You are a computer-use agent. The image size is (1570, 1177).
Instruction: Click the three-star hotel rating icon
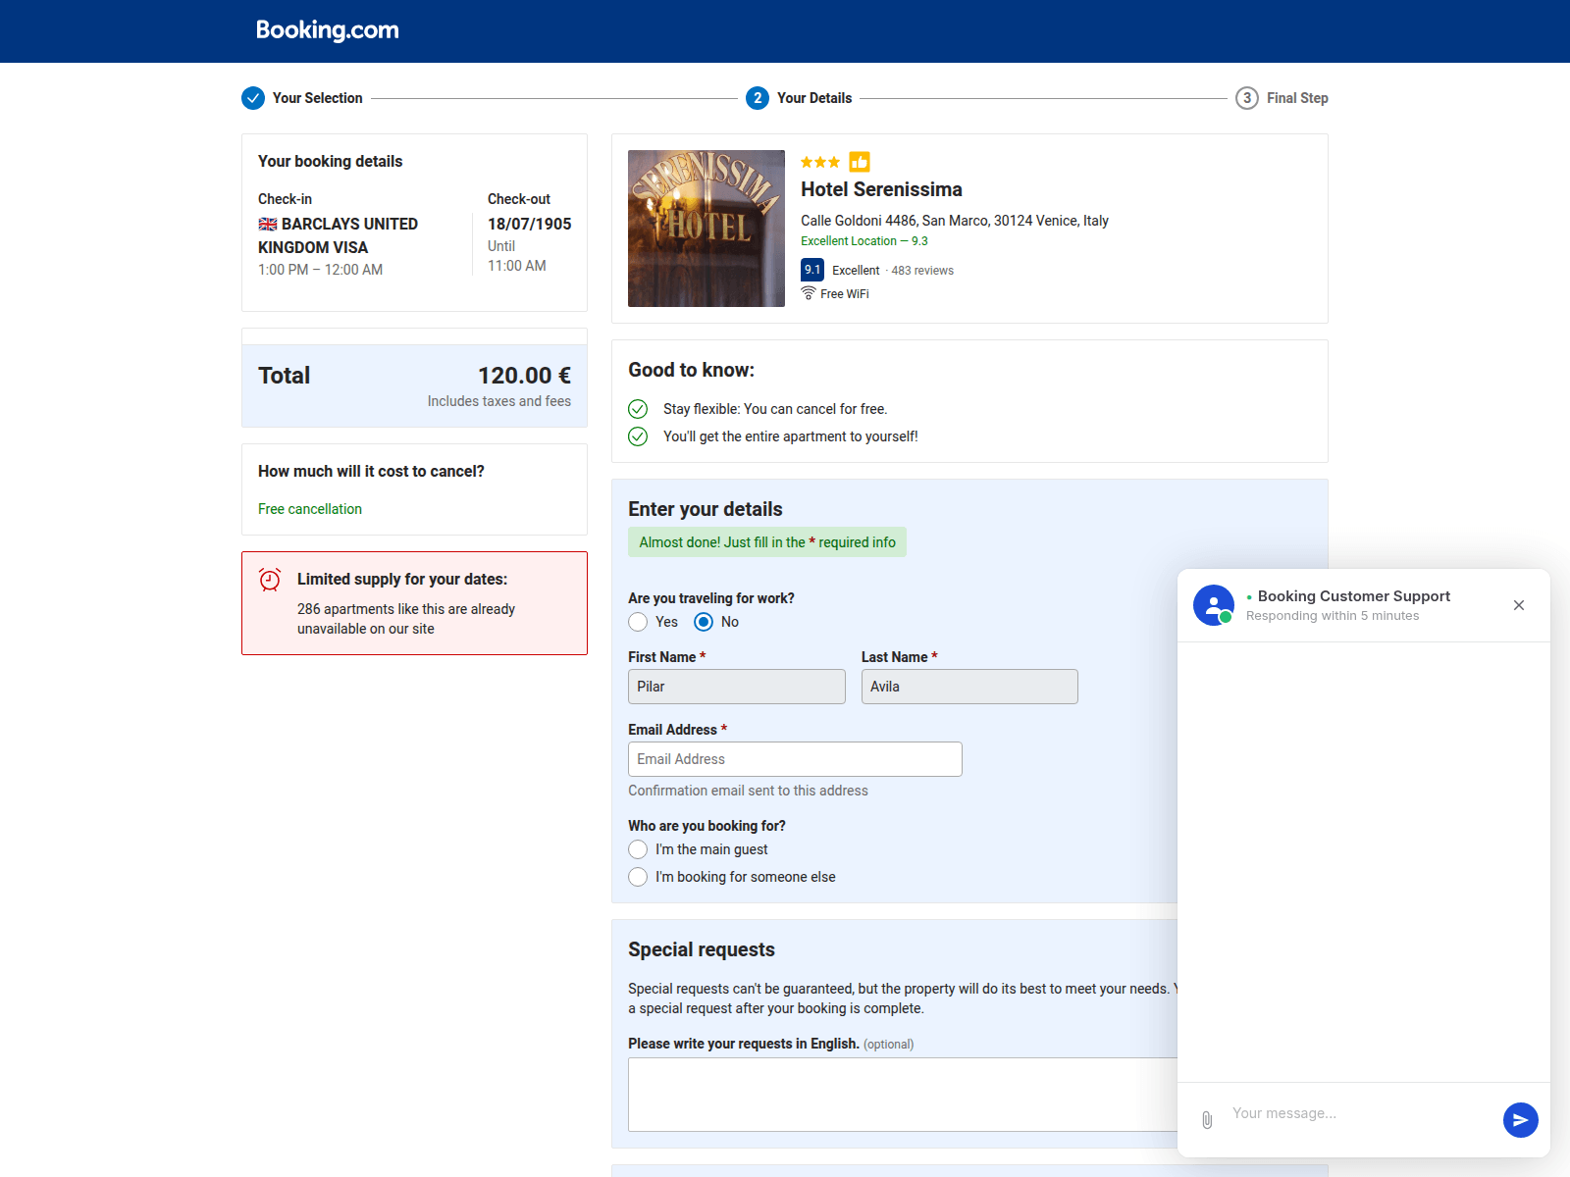pos(820,162)
